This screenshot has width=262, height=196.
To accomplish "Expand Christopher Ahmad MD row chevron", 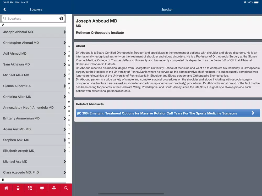I will coord(65,43).
